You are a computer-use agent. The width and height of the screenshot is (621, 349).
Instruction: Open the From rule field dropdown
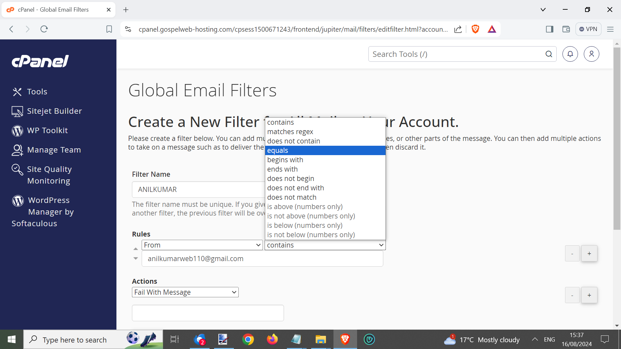[202, 245]
